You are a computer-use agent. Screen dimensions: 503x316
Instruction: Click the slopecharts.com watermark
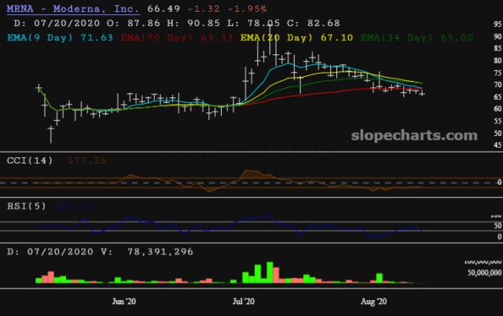417,135
